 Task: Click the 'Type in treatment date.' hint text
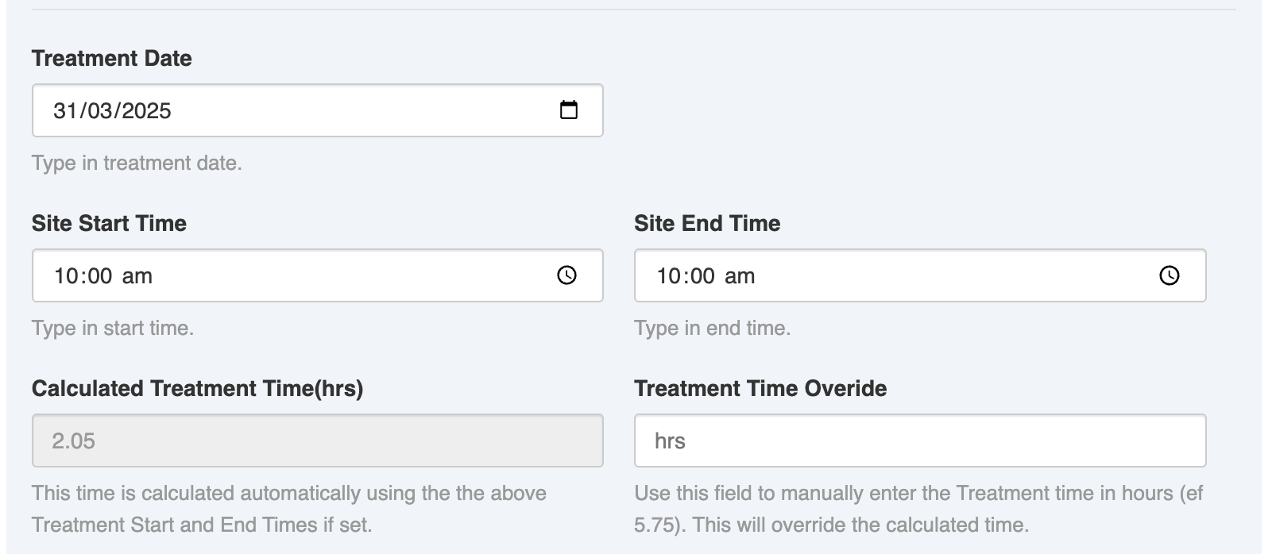click(x=137, y=164)
